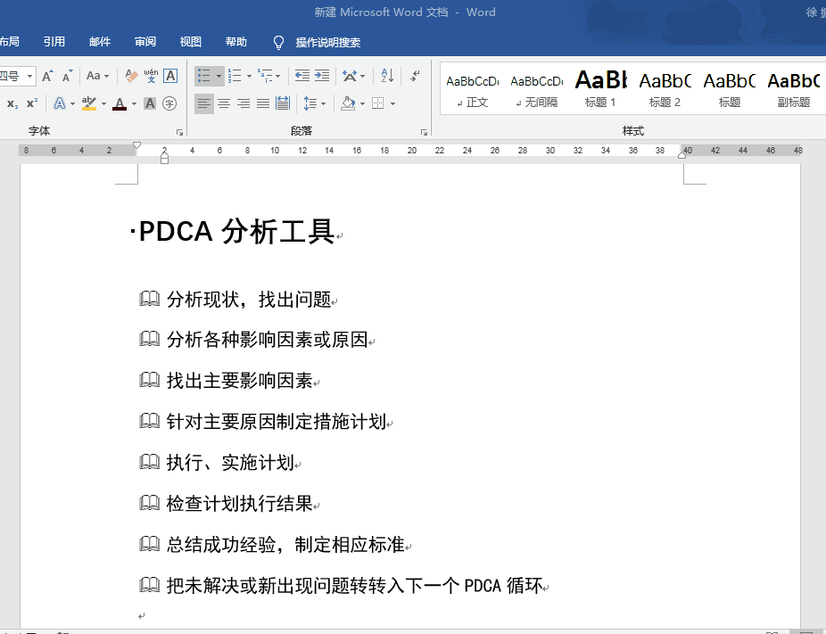Screen dimensions: 826x634
Task: Expand the borders dropdown arrow
Action: tap(393, 103)
